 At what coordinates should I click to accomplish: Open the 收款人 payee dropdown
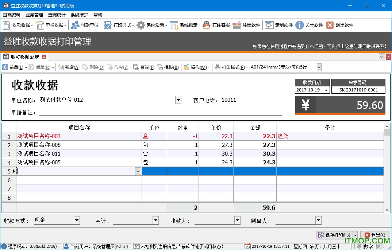click(x=238, y=220)
